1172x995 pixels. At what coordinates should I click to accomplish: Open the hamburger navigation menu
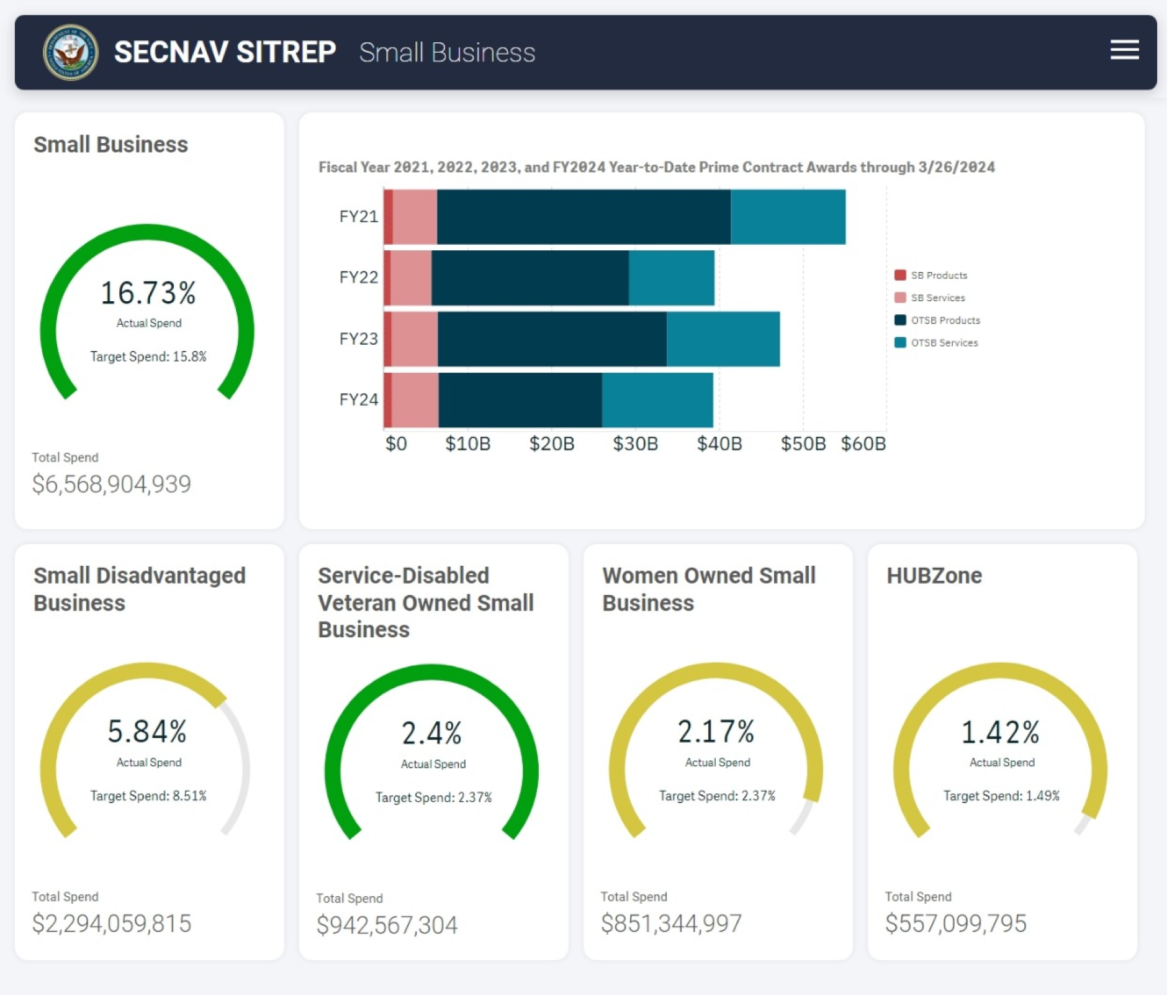[1124, 51]
